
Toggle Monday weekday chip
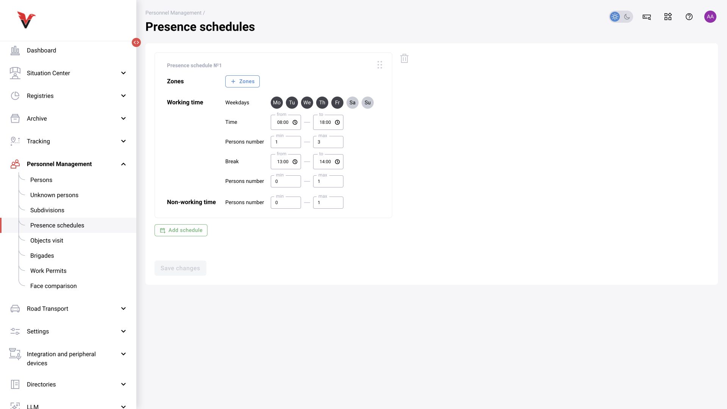(277, 103)
